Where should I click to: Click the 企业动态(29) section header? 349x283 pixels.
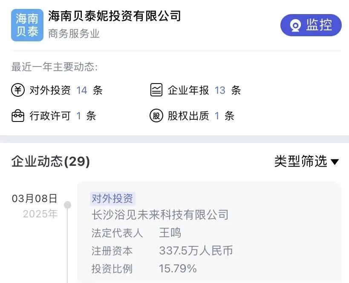[x=51, y=162]
